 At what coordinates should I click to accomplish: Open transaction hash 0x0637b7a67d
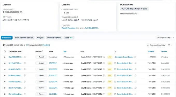tap(15, 69)
